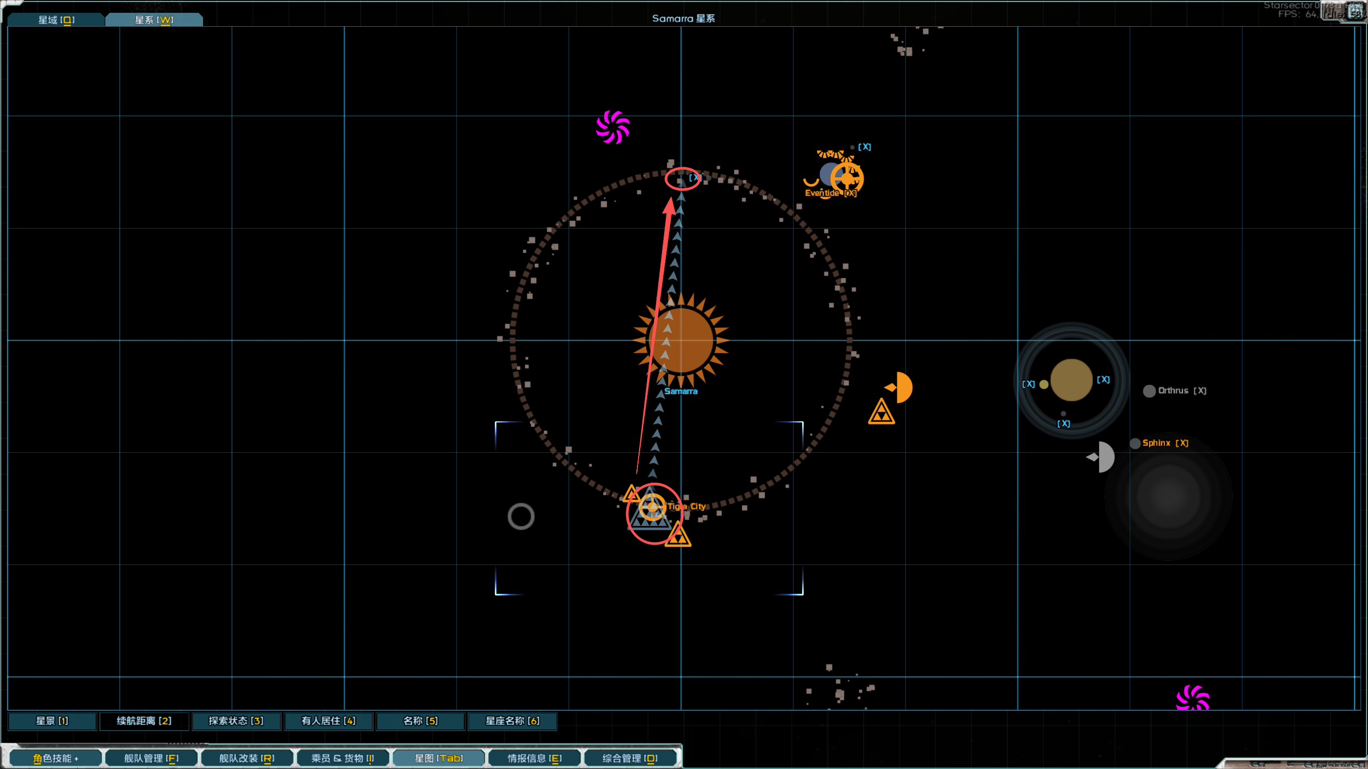Screen dimensions: 1368x769
Task: Click the magenta jump point spiral near the asteroid ring
Action: pos(613,127)
